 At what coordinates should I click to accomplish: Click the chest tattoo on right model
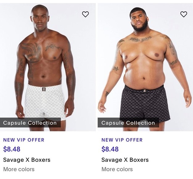(x=140, y=39)
